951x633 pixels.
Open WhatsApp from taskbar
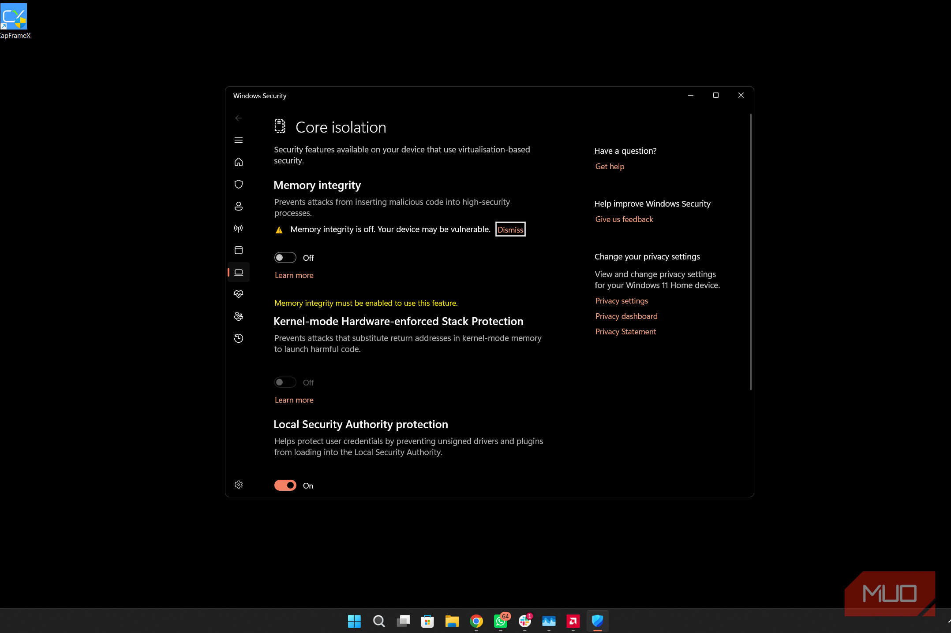click(x=501, y=621)
